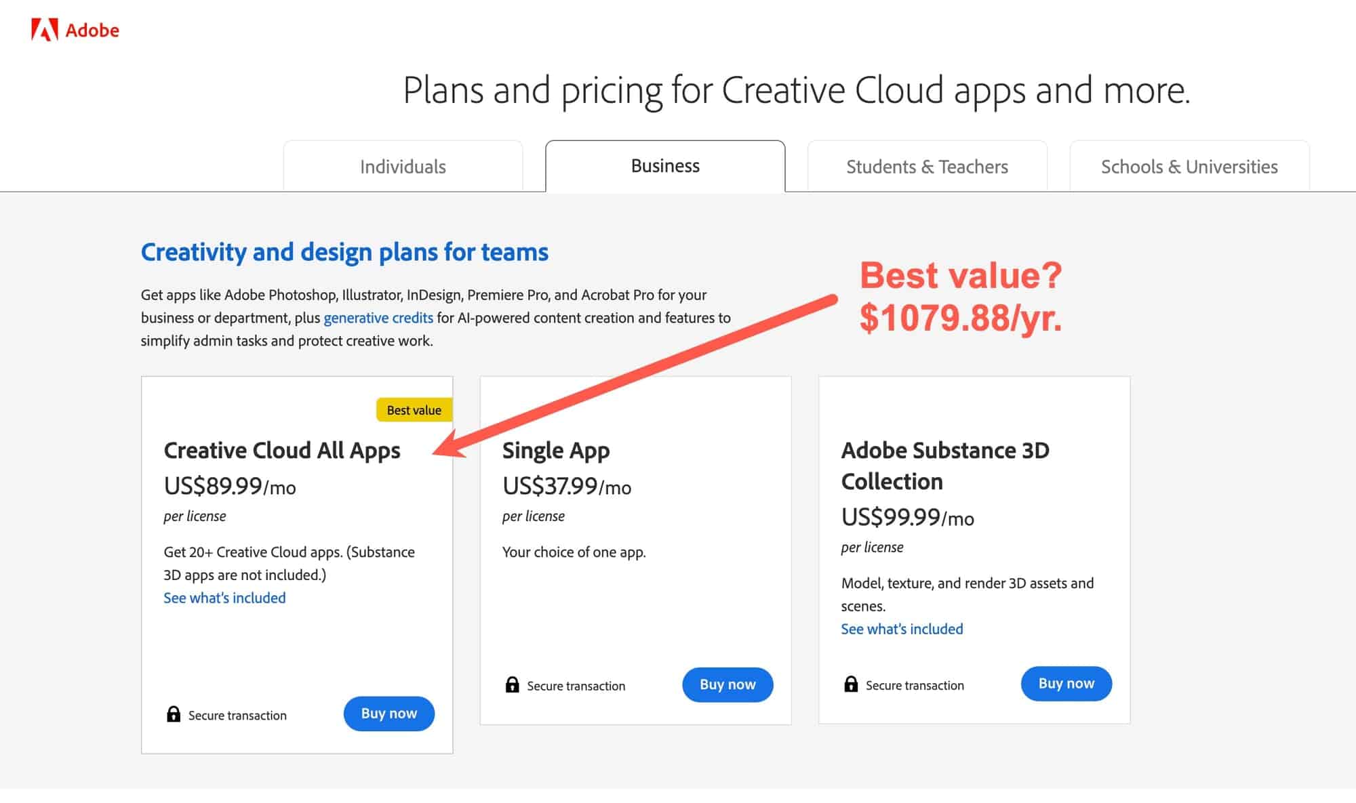Buy now for Creative Cloud All Apps

389,714
